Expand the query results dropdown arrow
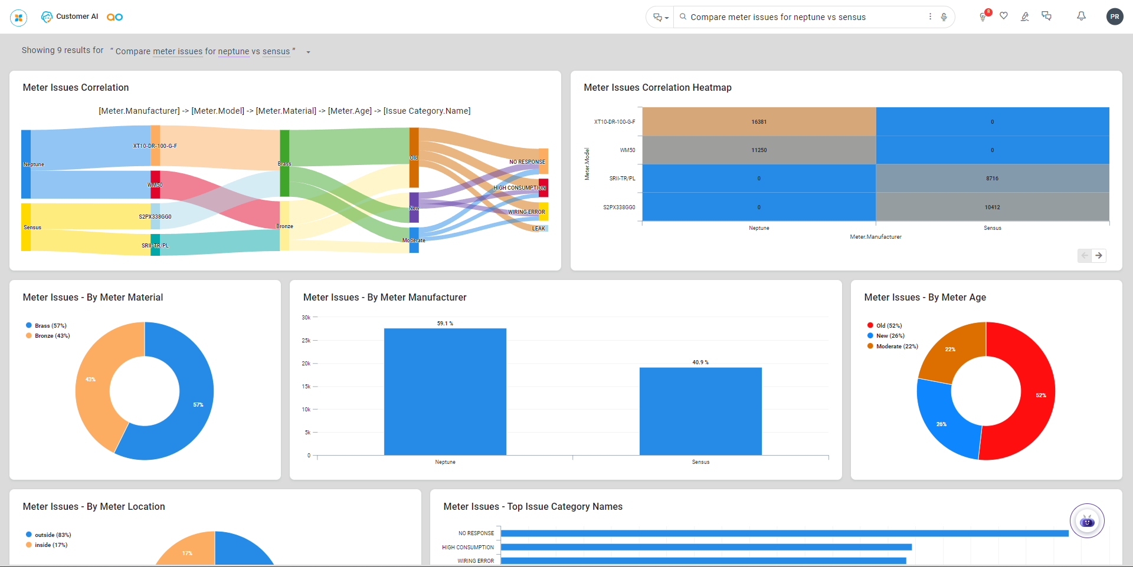1133x567 pixels. tap(308, 52)
